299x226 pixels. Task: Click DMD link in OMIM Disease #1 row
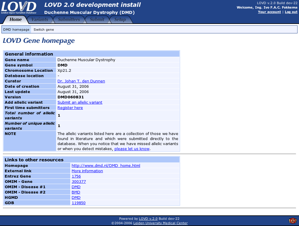coord(76,187)
